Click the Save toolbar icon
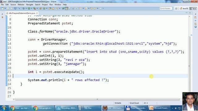Viewport: 198px width, 111px height. (x=8, y=8)
